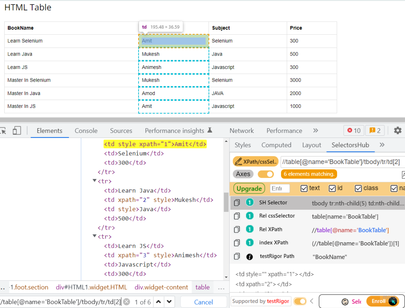Click the XPath/cssSelector pencil button
405x308 pixels.
[255, 161]
